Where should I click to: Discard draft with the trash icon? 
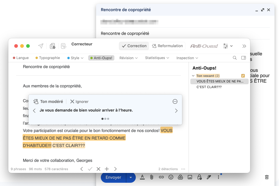[x=267, y=177]
